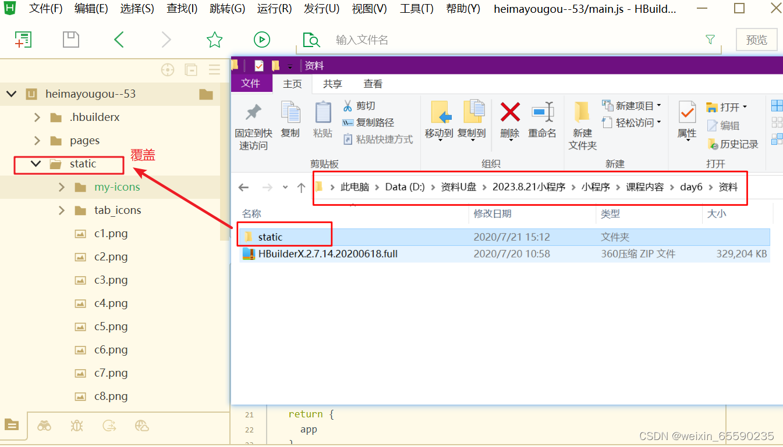The width and height of the screenshot is (783, 447).
Task: Click the 编辑 edit ribbon item
Action: click(724, 126)
